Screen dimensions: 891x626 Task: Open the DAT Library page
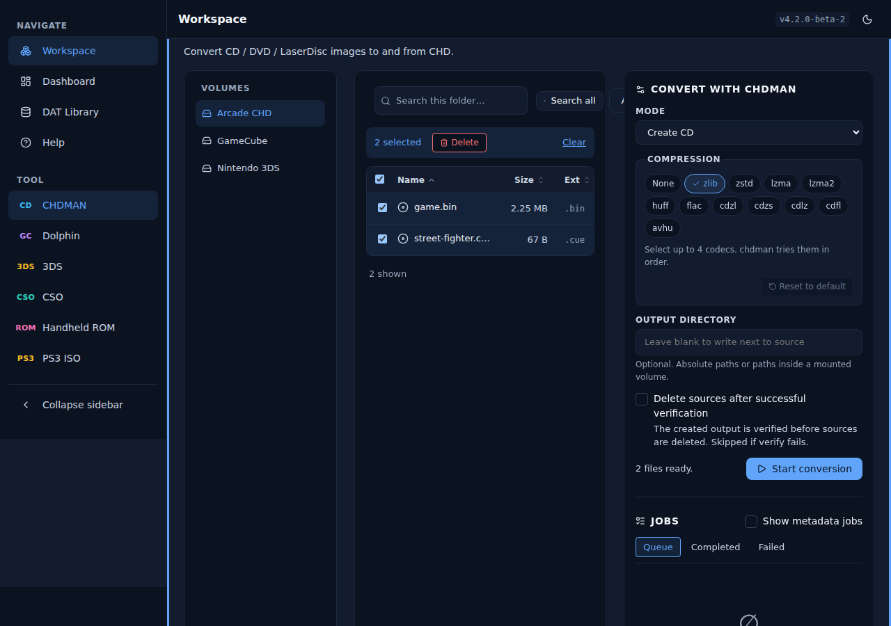(x=83, y=112)
